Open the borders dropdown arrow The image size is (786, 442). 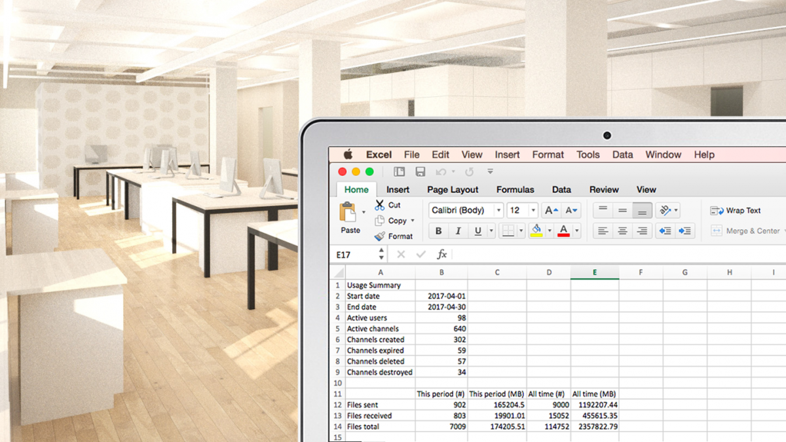(x=521, y=231)
